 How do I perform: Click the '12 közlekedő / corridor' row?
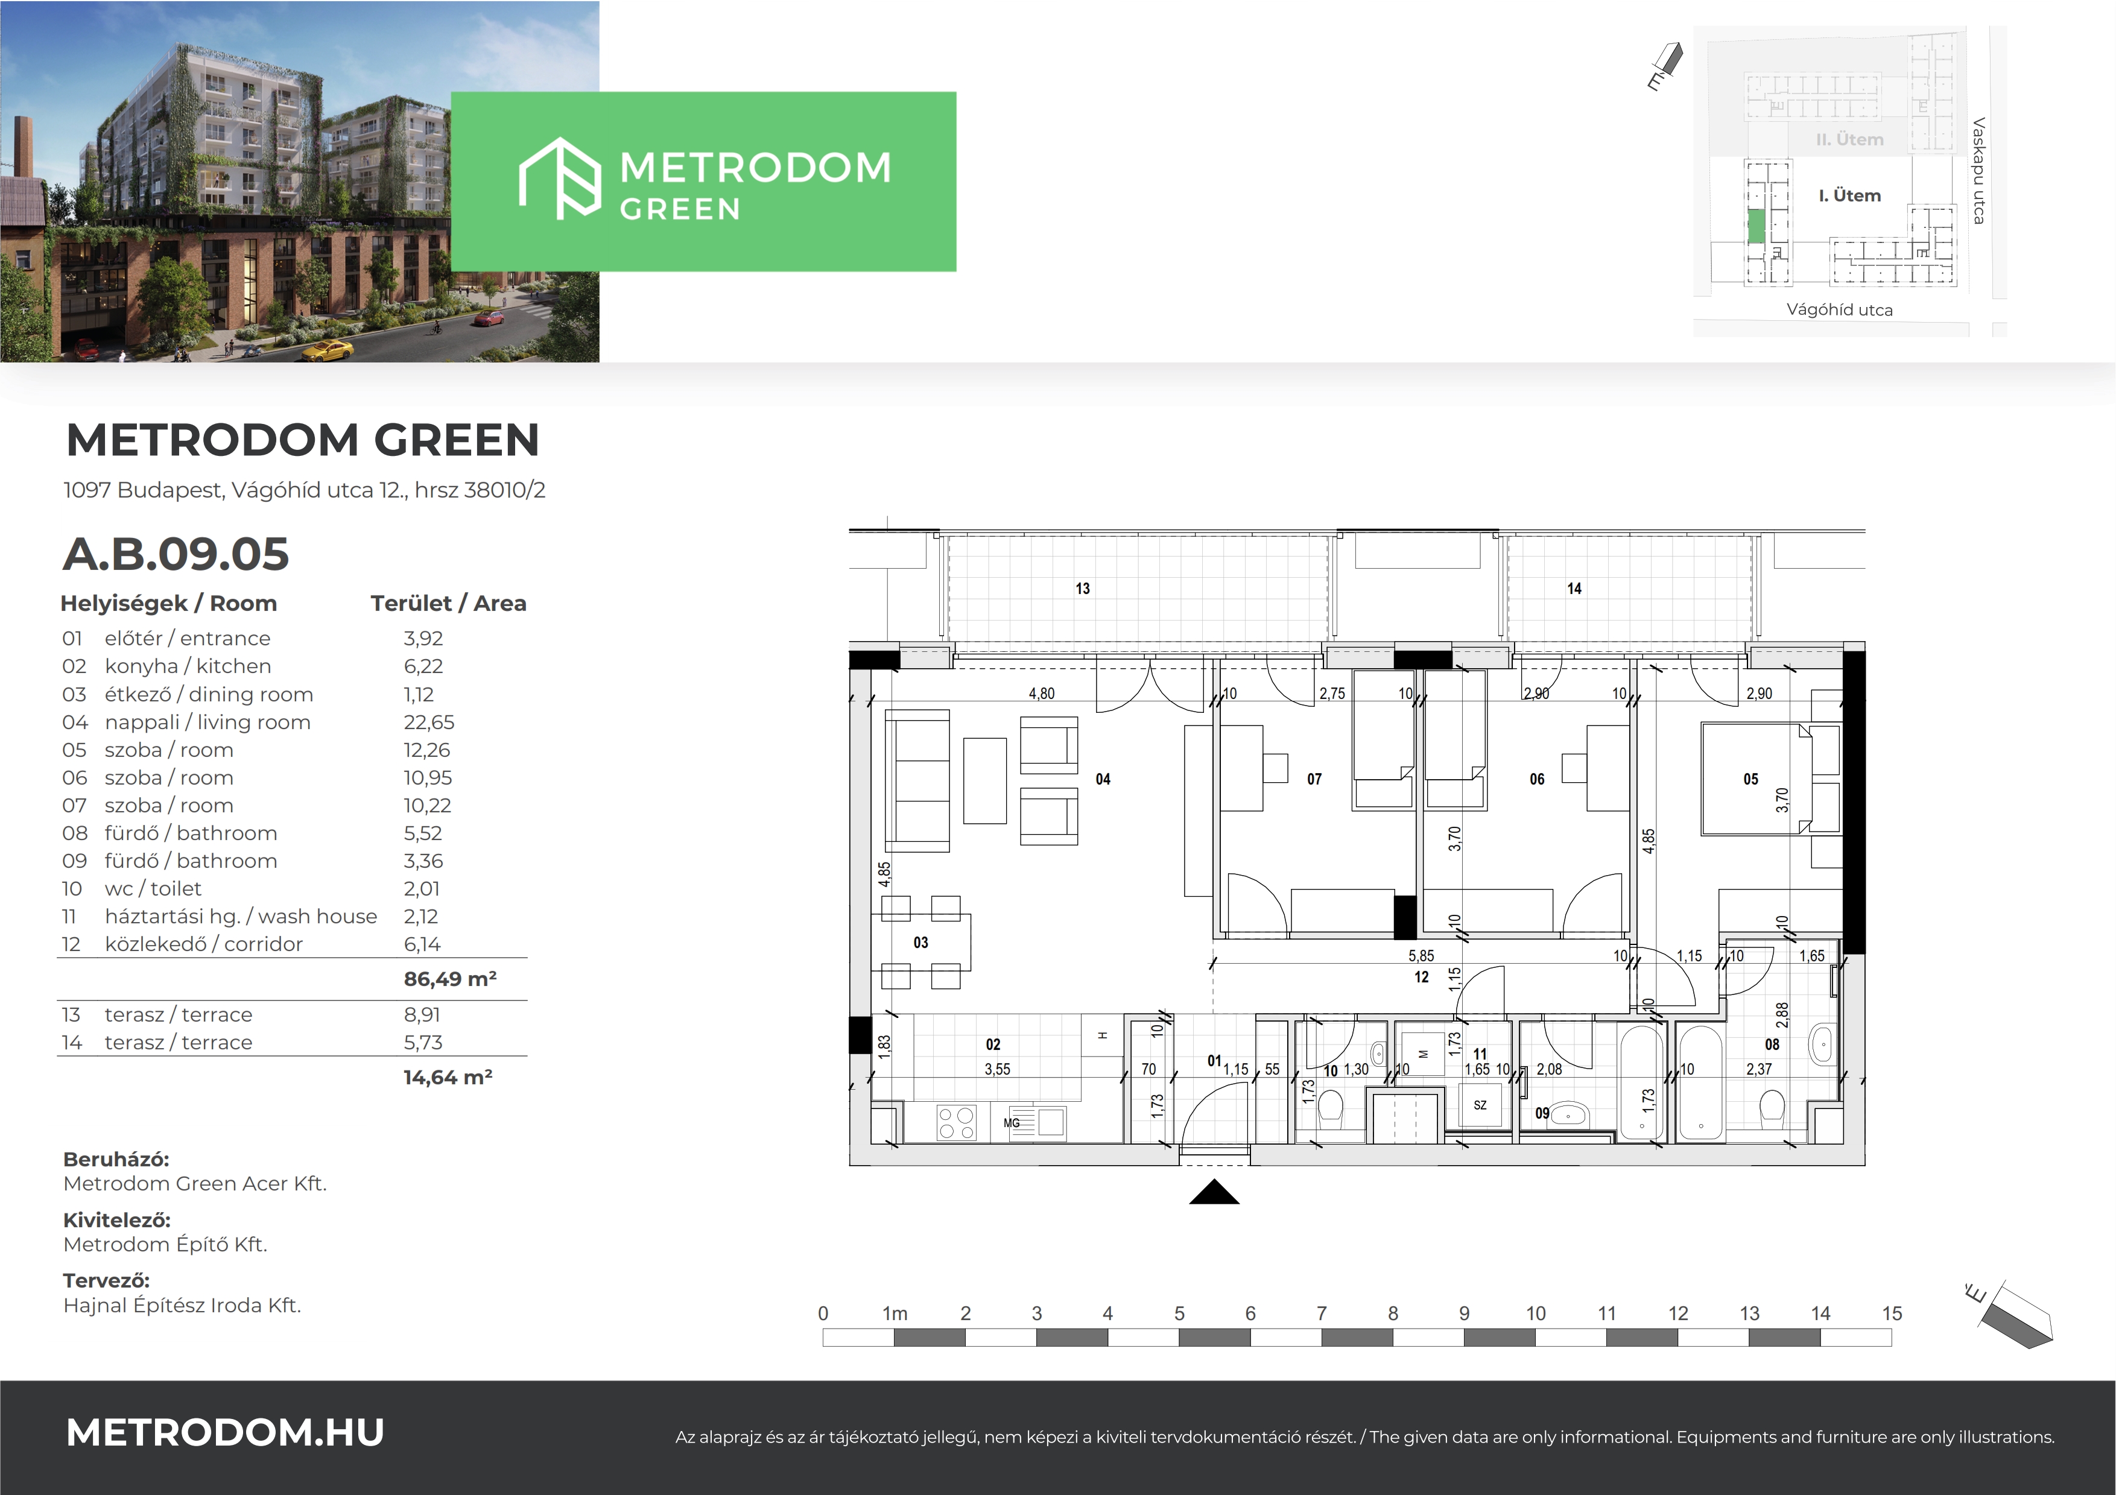[x=292, y=944]
